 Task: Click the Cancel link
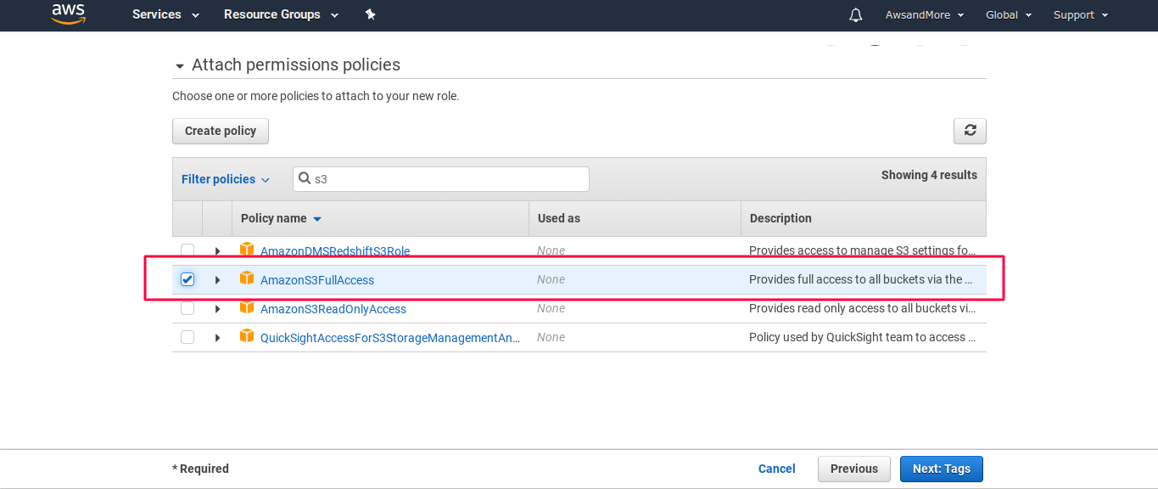tap(777, 469)
